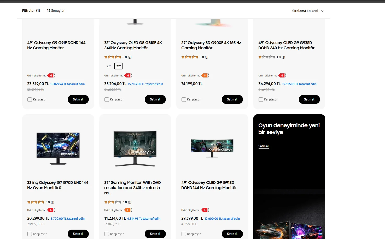Image resolution: width=385 pixels, height=239 pixels.
Task: Open Ürün bilgi formu for 27" QHD Gaming Monitor
Action: point(114,210)
